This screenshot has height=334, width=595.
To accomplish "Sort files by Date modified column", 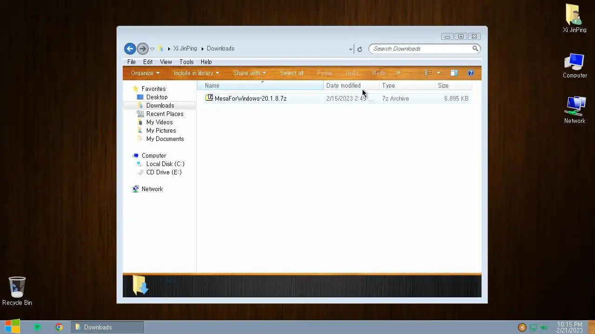I will tap(351, 85).
